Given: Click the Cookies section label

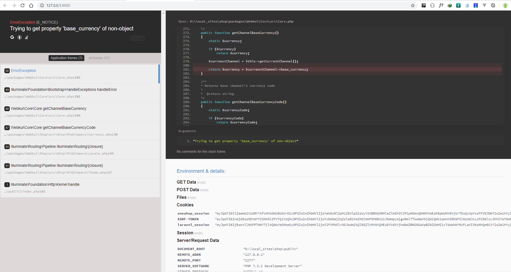Looking at the screenshot, I should (x=185, y=205).
